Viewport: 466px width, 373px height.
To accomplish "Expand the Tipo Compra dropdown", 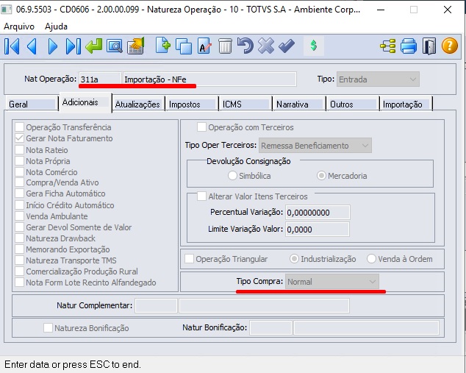I will pos(332,281).
